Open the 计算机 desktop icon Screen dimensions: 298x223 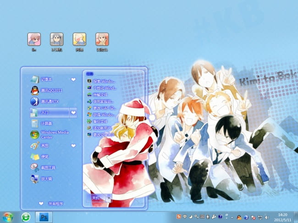pyautogui.click(x=57, y=39)
